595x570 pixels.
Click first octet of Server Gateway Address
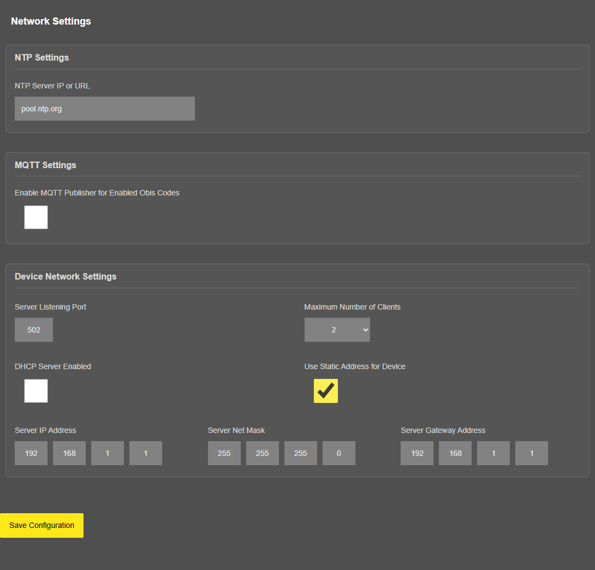click(417, 453)
